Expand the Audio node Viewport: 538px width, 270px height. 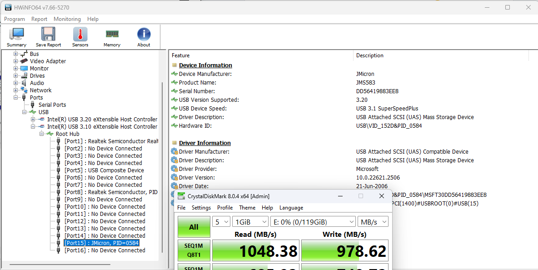coord(15,83)
